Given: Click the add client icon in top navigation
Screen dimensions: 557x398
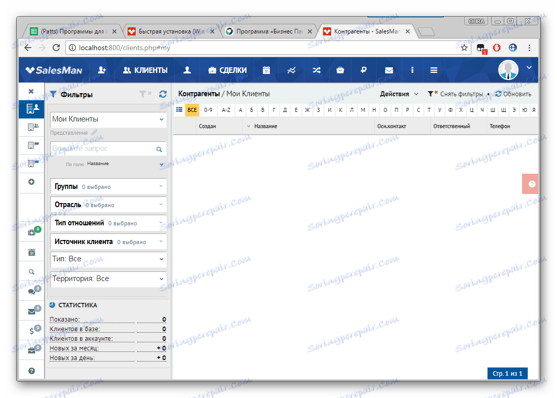Looking at the screenshot, I should click(102, 70).
